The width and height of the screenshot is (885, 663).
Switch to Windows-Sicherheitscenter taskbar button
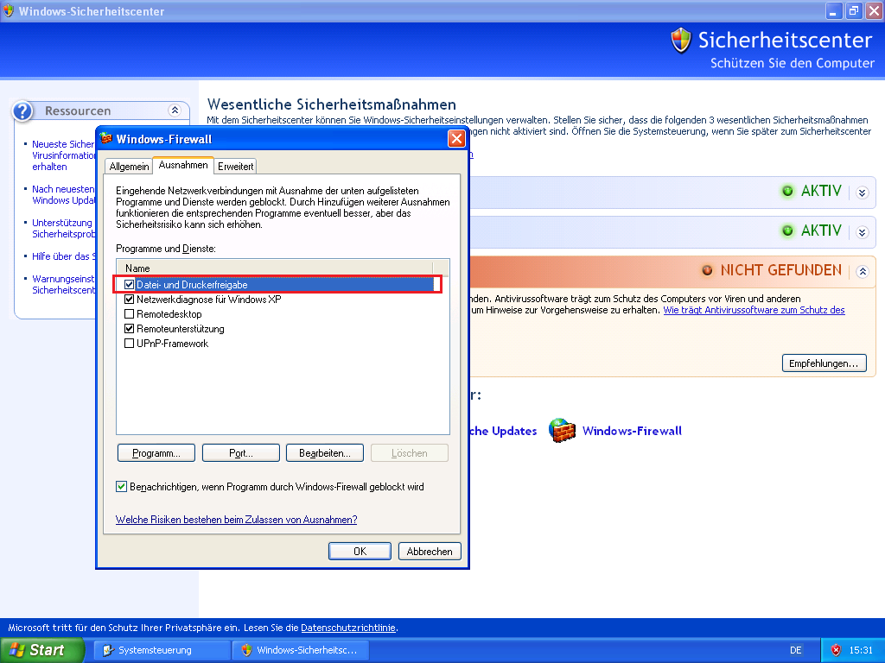coord(301,650)
